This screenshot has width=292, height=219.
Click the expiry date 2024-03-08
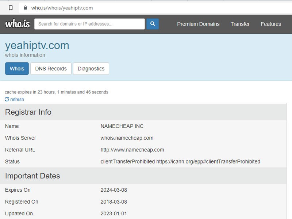(x=114, y=190)
